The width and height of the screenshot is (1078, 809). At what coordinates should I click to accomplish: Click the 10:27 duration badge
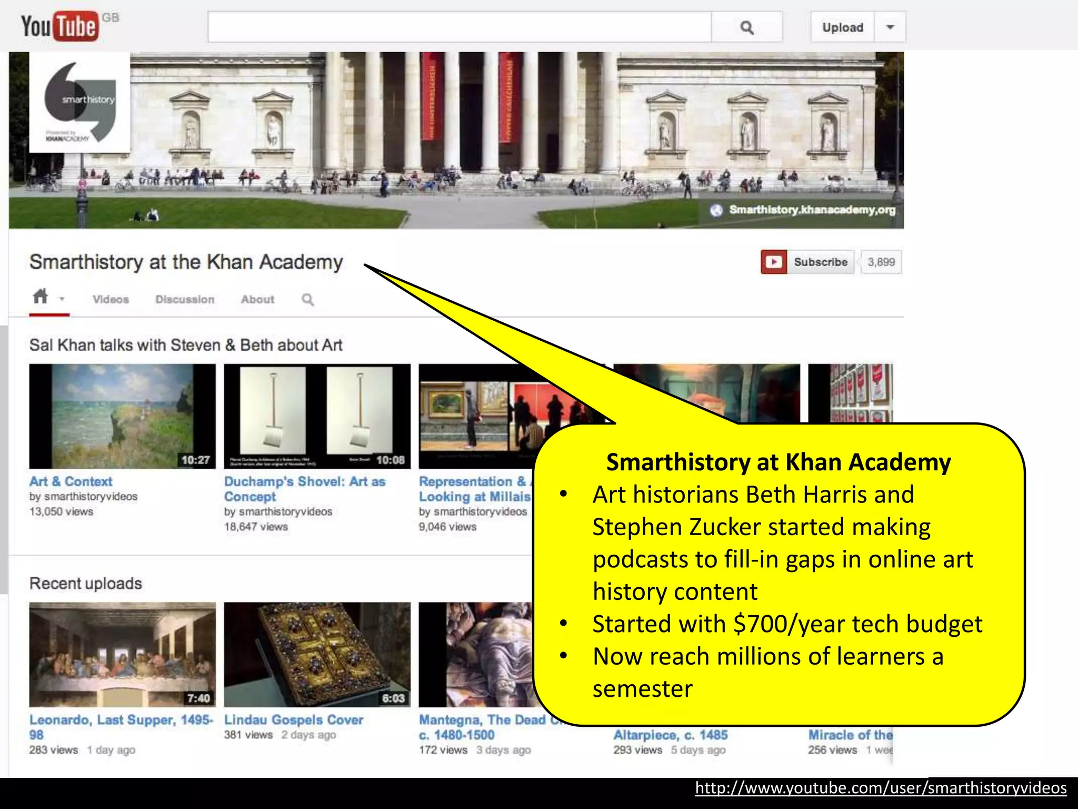195,460
